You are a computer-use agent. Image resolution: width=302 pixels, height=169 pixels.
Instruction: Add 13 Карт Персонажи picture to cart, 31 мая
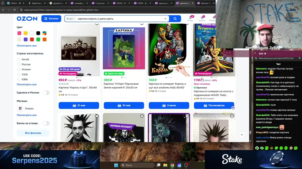pyautogui.click(x=124, y=105)
